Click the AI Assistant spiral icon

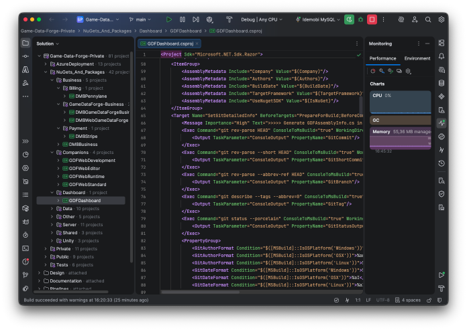[401, 19]
